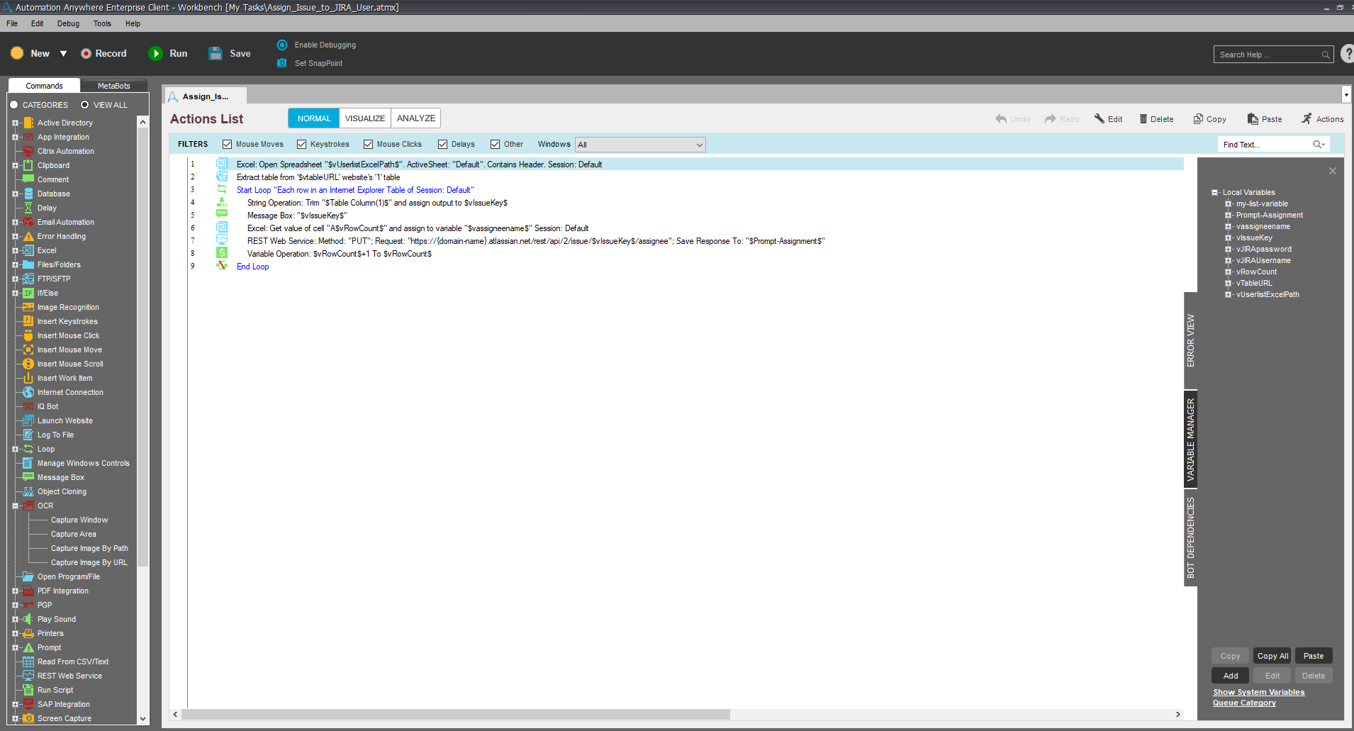Collapse the OCR category node
Viewport: 1354px width, 731px height.
coord(15,506)
